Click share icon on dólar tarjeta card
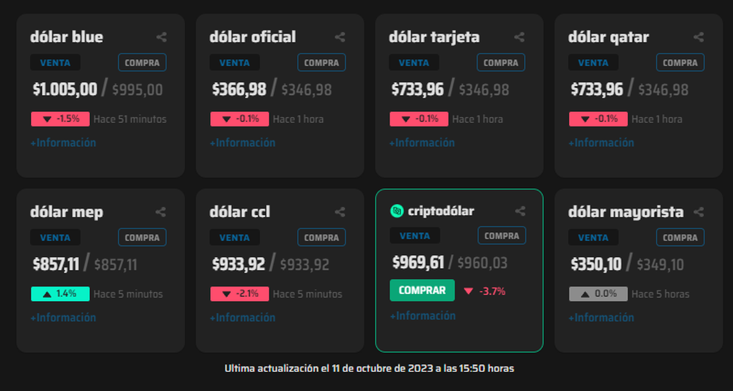The height and width of the screenshot is (391, 733). click(520, 37)
